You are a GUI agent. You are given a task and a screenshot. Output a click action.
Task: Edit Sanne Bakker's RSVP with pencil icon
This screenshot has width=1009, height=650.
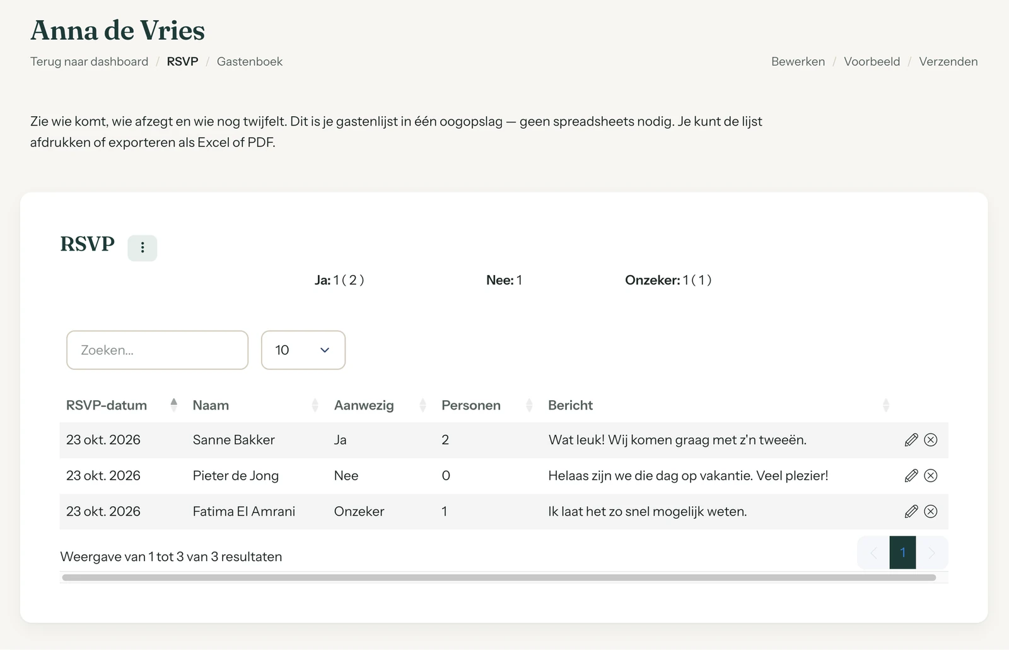[x=911, y=440]
